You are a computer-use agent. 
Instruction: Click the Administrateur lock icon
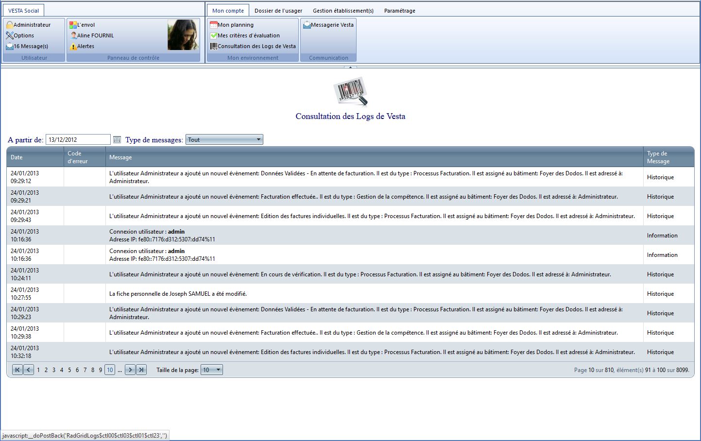[10, 25]
